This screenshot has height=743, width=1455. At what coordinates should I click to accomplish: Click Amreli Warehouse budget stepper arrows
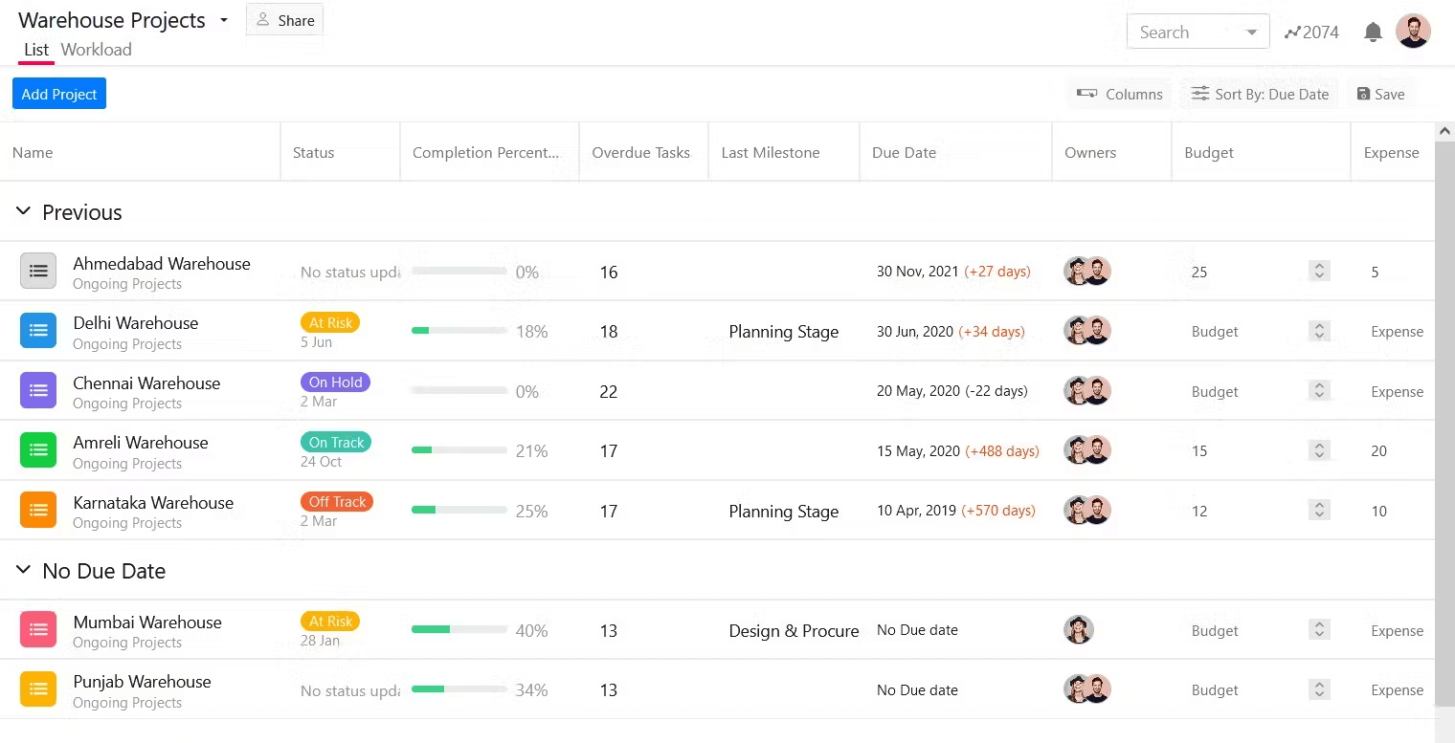1319,450
